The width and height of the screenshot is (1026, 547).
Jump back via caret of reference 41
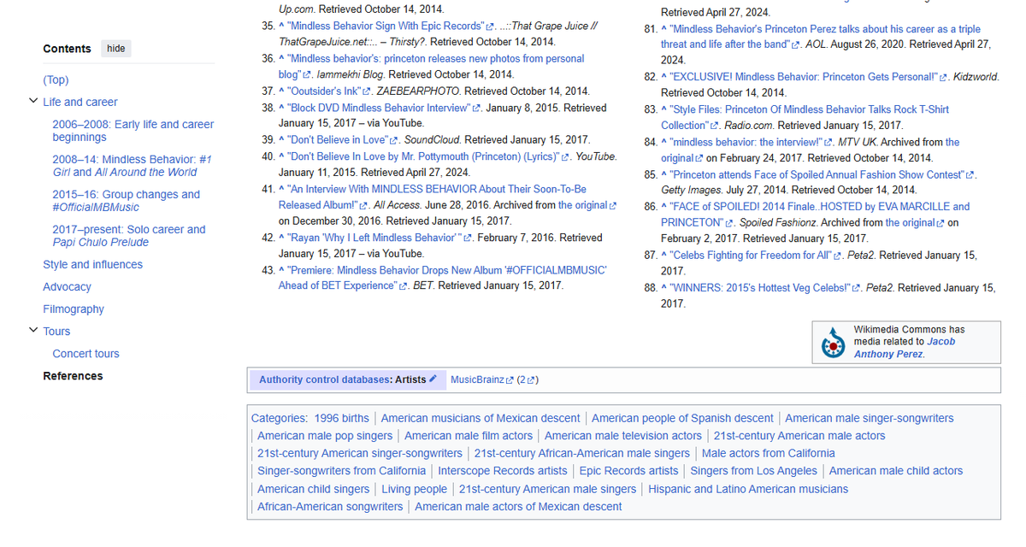pos(282,190)
